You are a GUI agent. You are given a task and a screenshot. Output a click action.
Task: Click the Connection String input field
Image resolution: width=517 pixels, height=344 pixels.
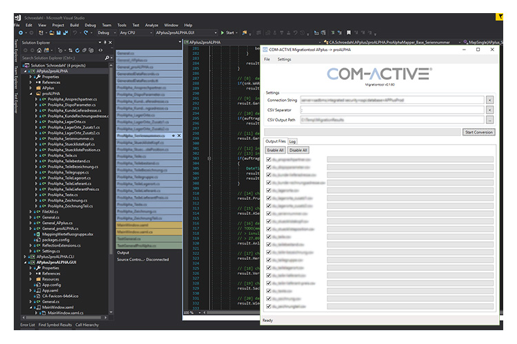[x=392, y=100]
